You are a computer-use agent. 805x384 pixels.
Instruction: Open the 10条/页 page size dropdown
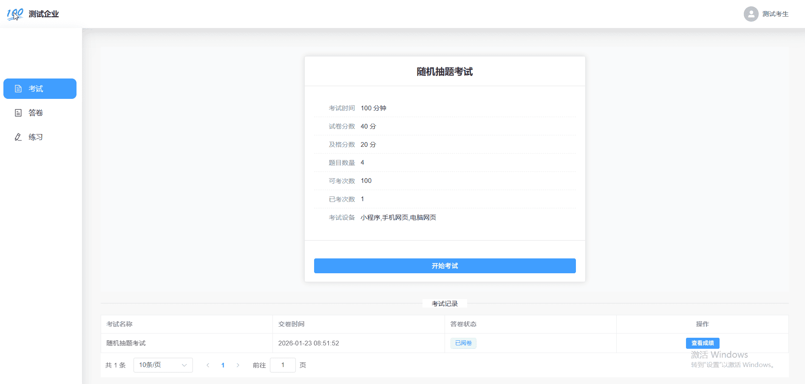(x=163, y=365)
